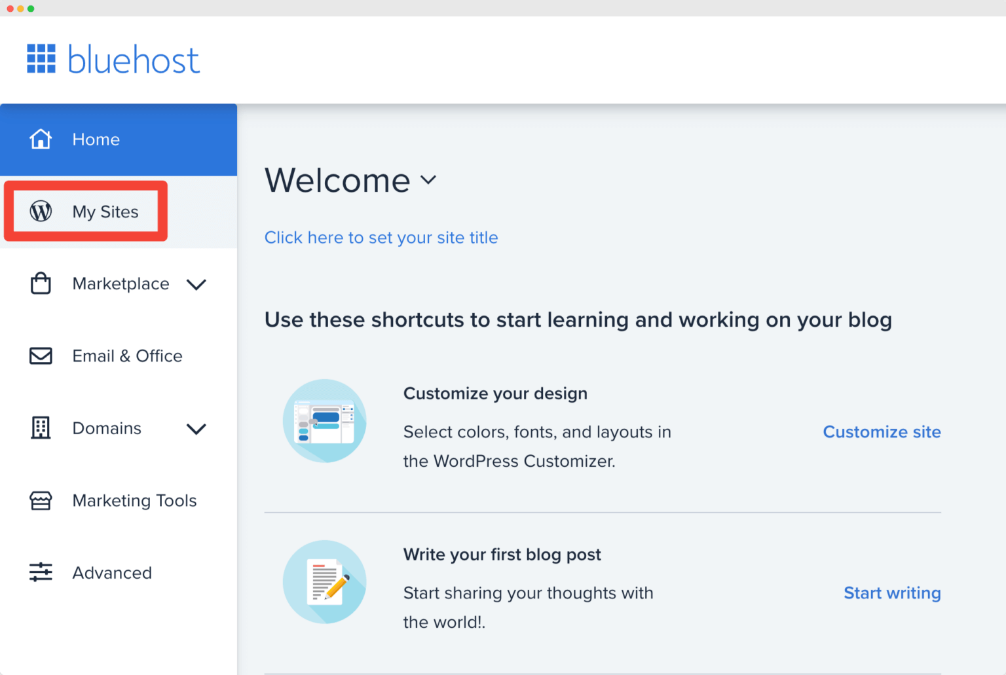Click the blog post pencil illustration
This screenshot has width=1006, height=675.
[324, 582]
